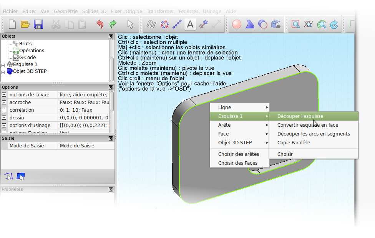Expand the 'options de la vue' row
This screenshot has height=238, width=375.
tap(4, 95)
